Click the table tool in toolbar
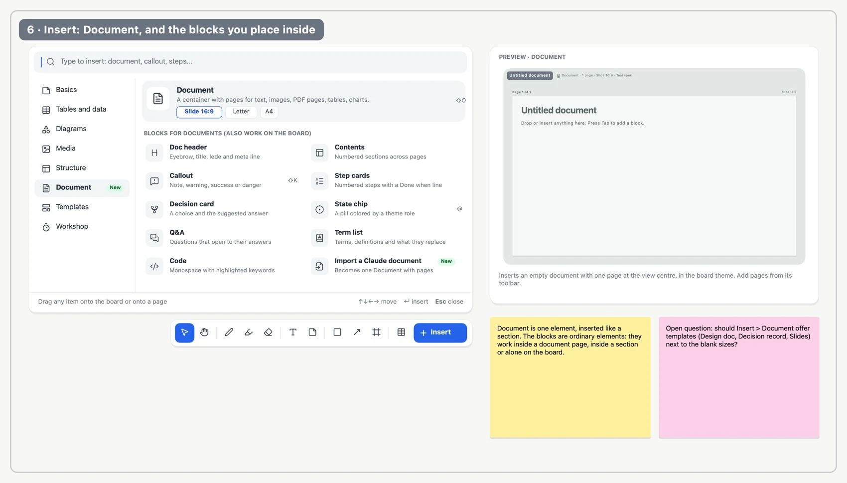 coord(401,332)
